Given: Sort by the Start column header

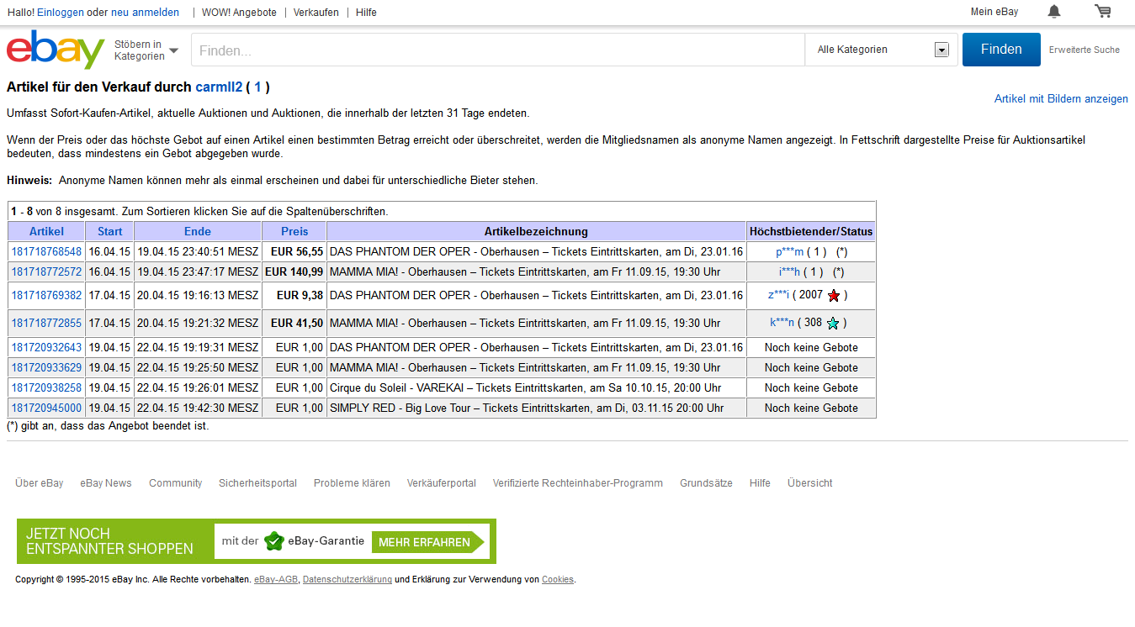Looking at the screenshot, I should click(x=109, y=231).
